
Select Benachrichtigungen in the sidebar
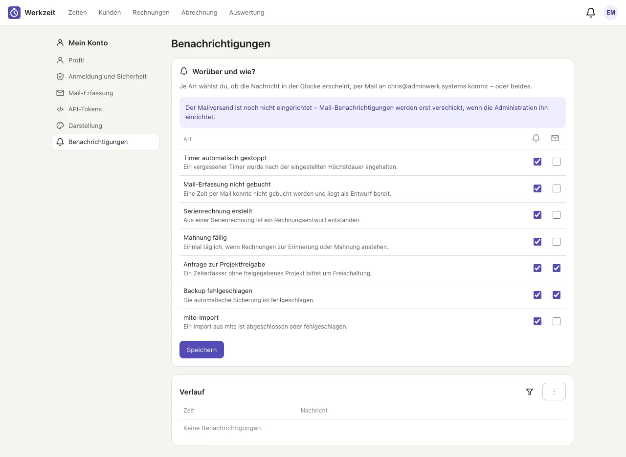[106, 142]
